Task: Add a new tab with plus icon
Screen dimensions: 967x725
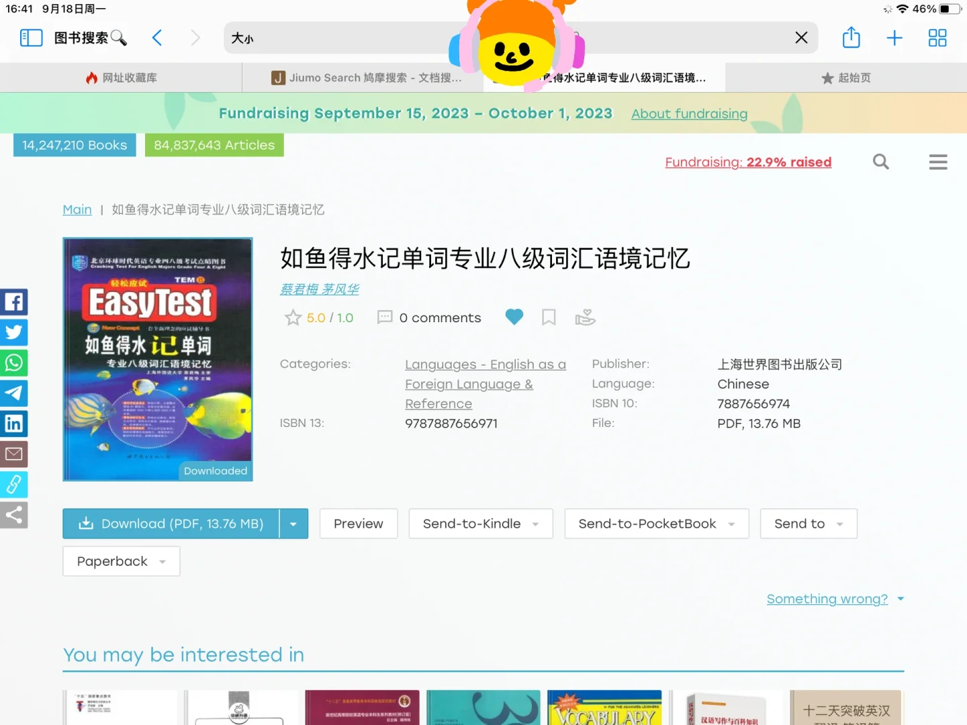Action: tap(894, 38)
